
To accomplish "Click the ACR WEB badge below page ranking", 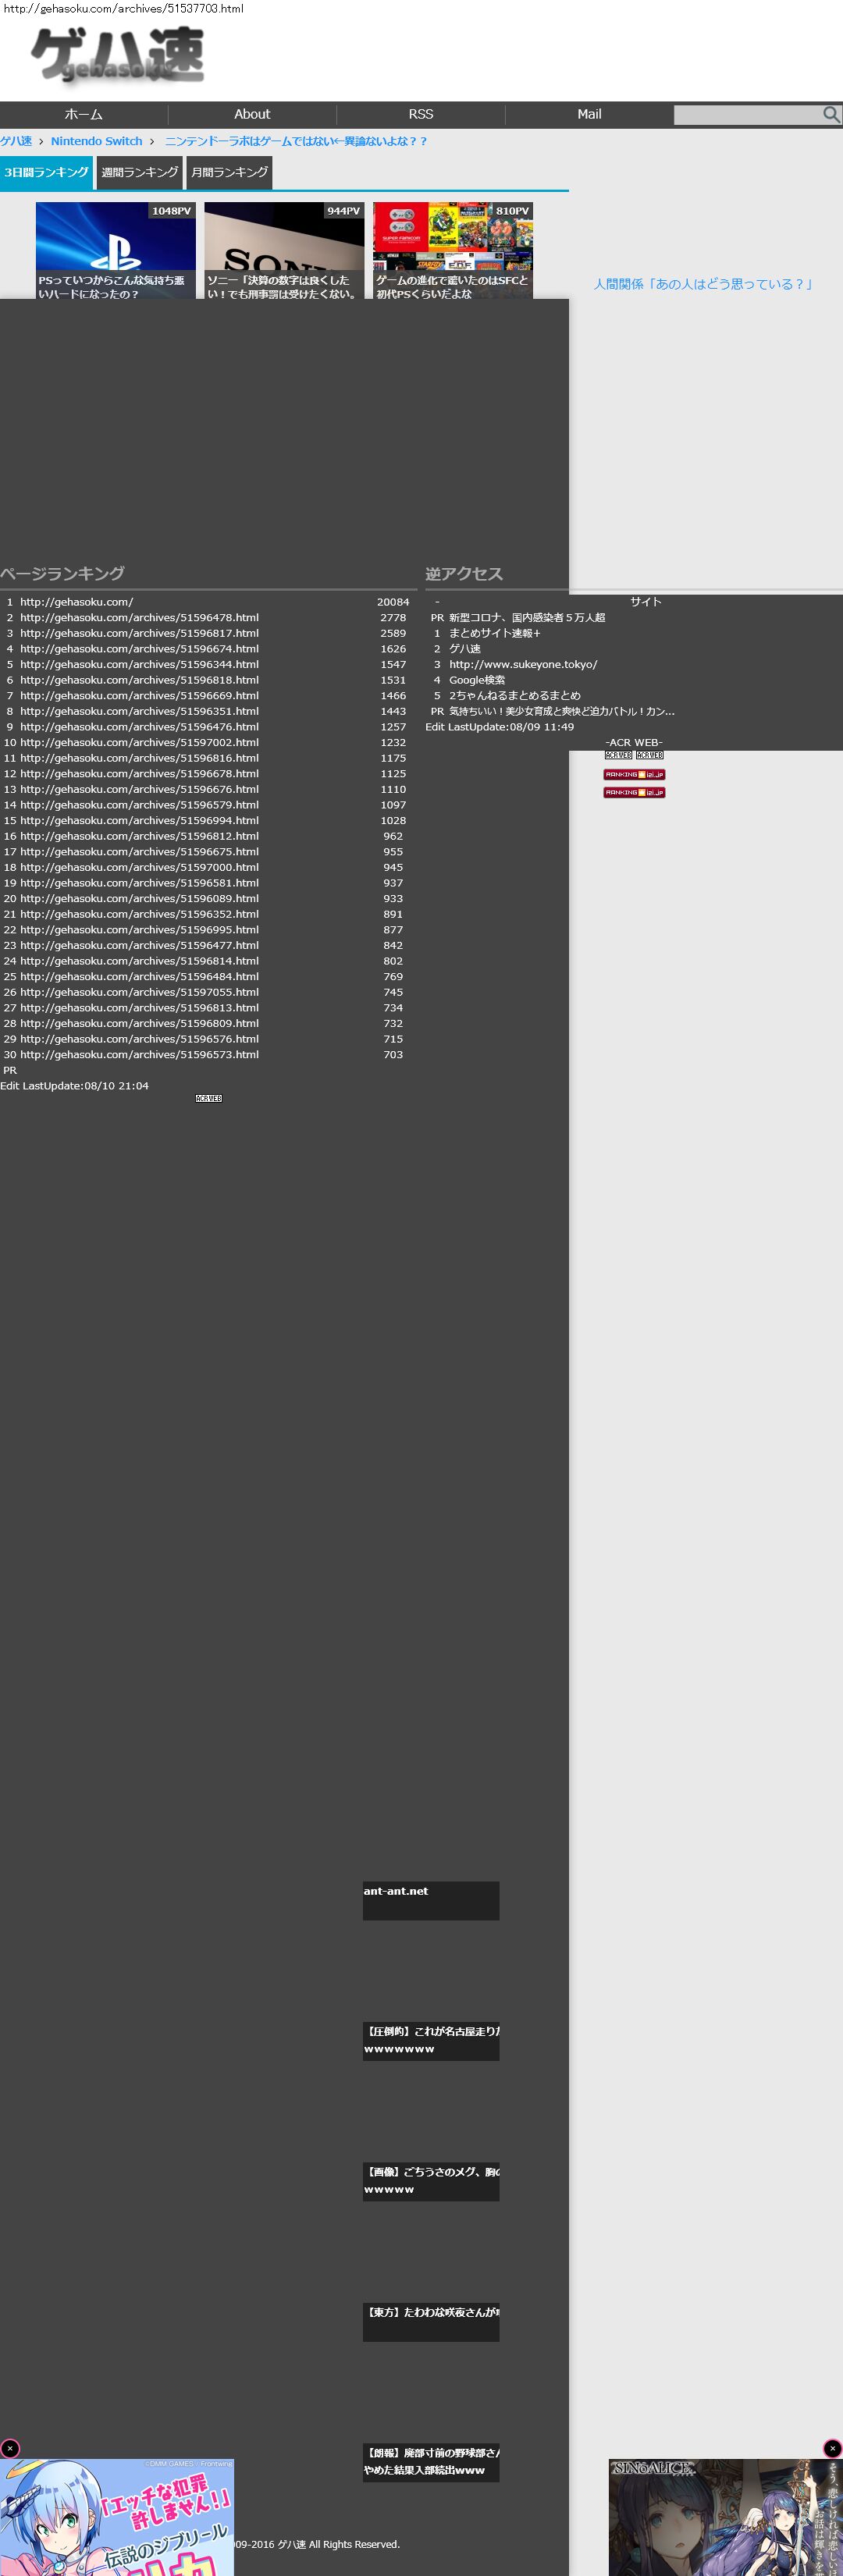I will 209,1098.
